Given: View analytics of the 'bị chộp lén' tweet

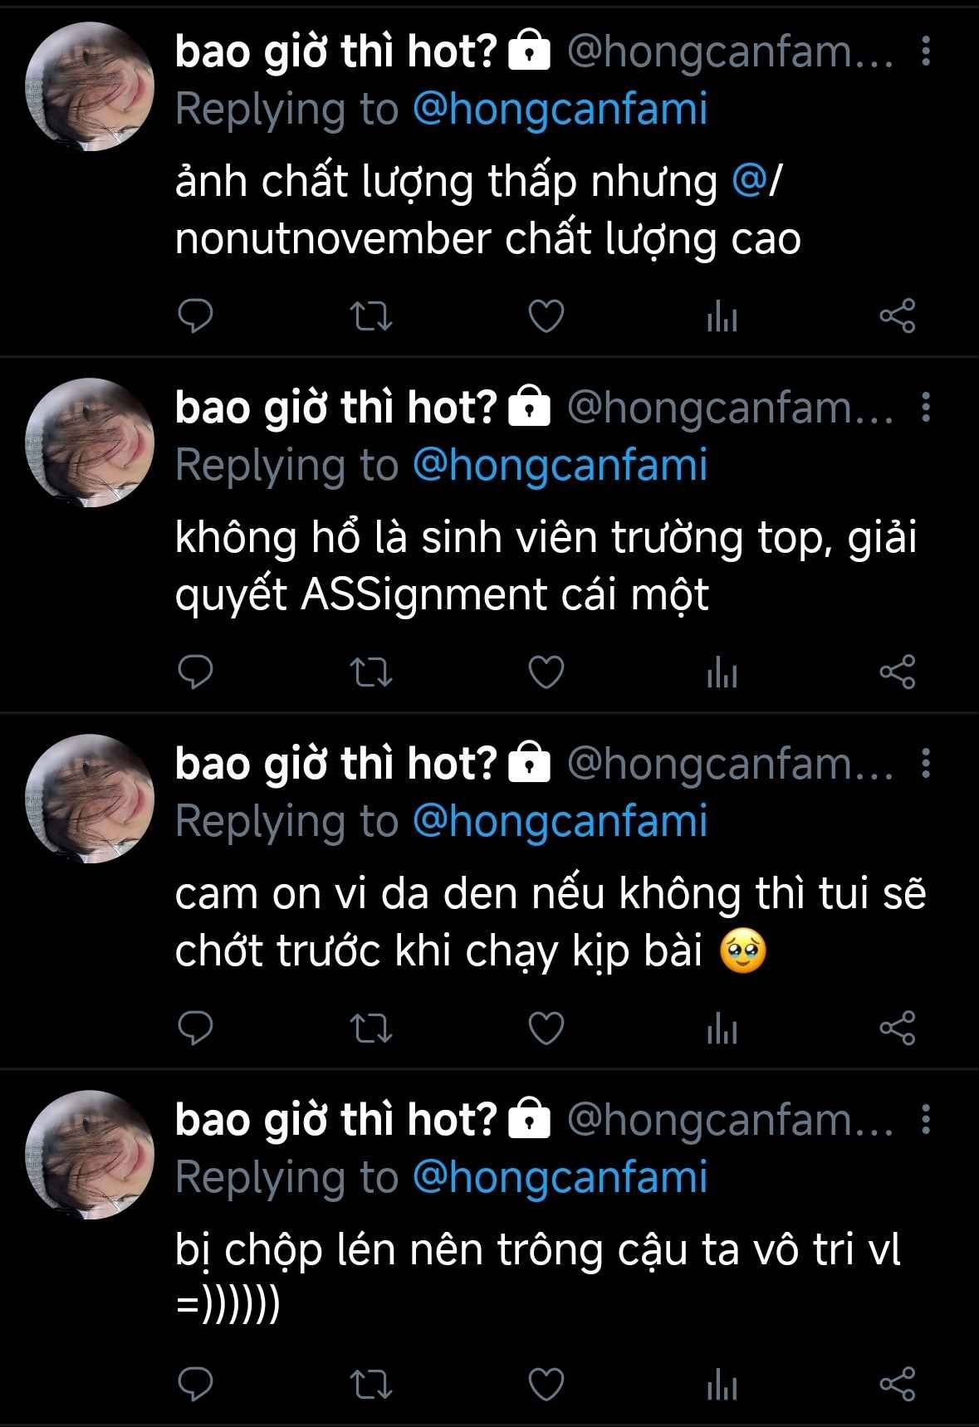Looking at the screenshot, I should 722,1384.
